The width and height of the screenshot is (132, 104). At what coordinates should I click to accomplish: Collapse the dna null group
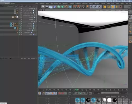[36, 22]
